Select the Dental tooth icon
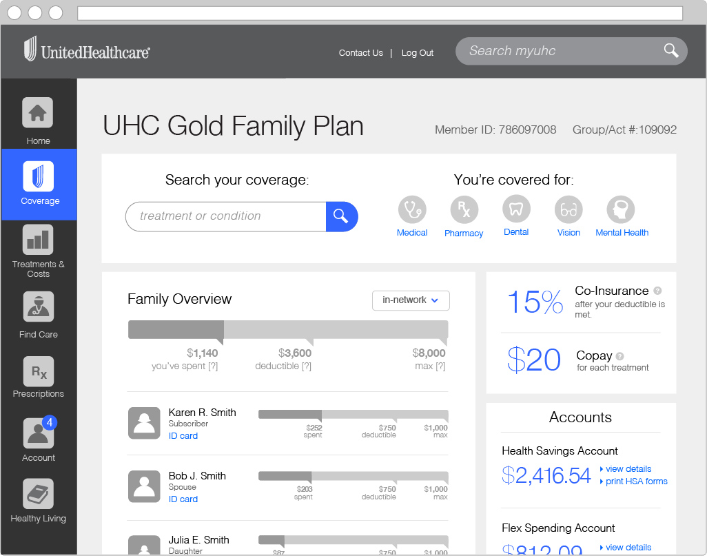707x560 pixels. click(516, 209)
